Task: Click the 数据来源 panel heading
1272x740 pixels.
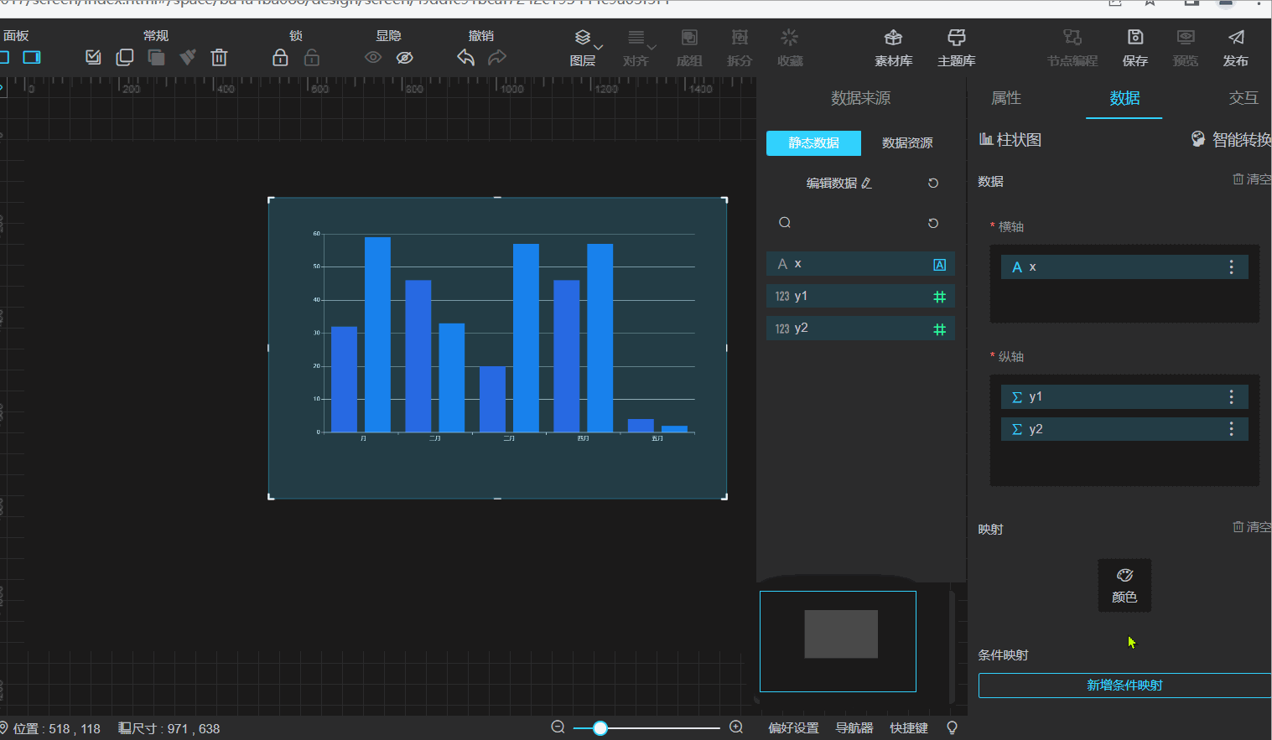Action: 860,98
